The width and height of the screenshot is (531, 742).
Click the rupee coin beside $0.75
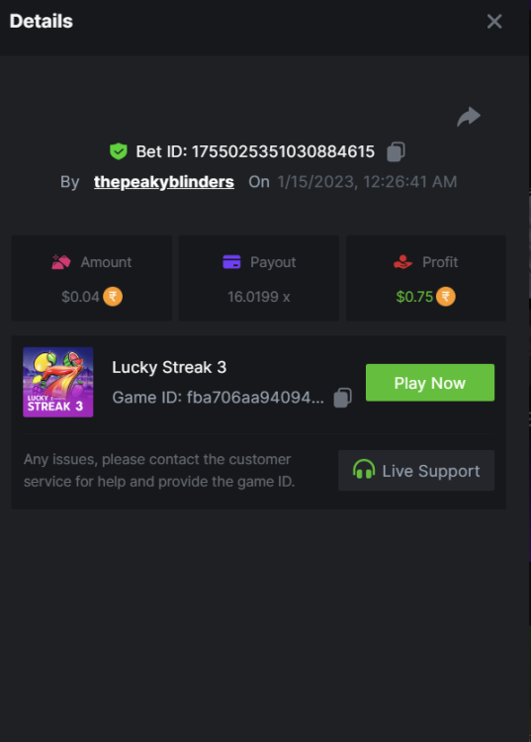[445, 297]
